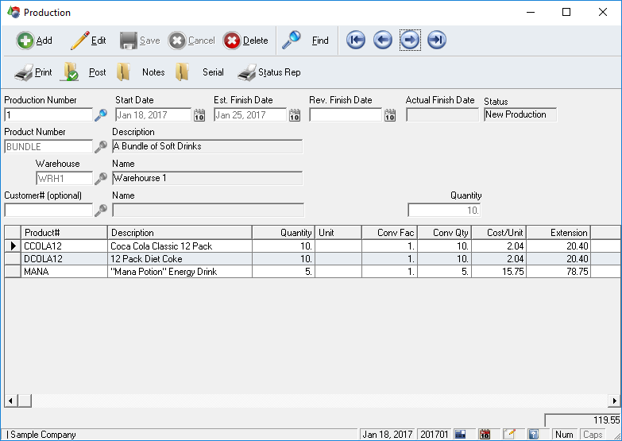
Task: Open calendar for Rev. Finish Date
Action: click(390, 115)
